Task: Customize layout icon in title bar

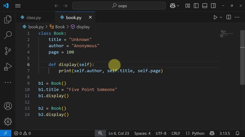Action: (x=188, y=6)
